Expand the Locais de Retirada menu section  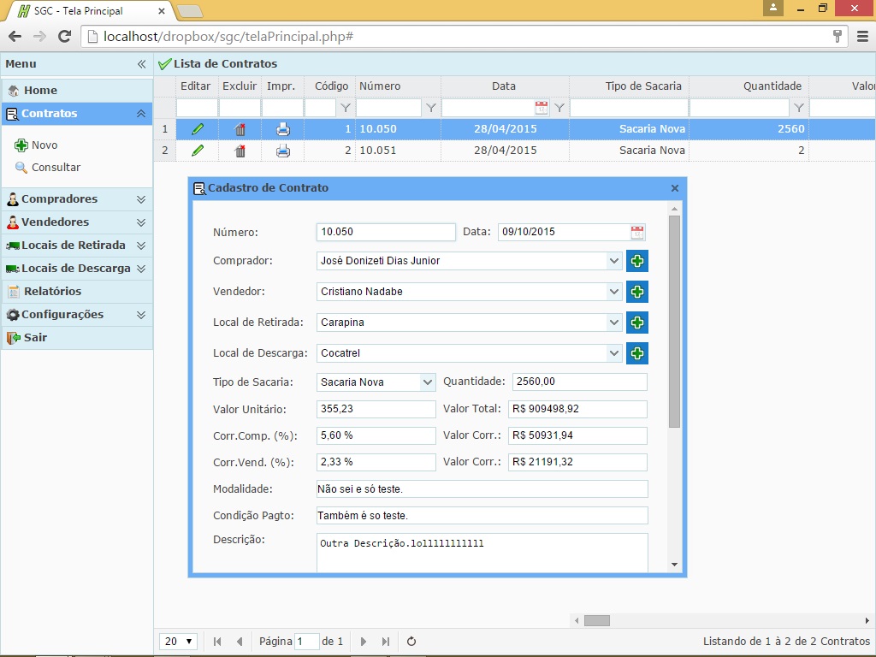click(141, 246)
